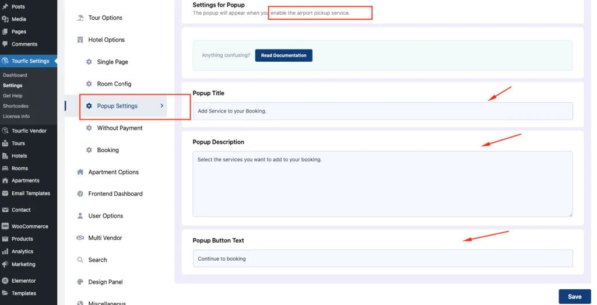The image size is (597, 305).
Task: Click the Multi Vendor handshake icon
Action: (80, 238)
